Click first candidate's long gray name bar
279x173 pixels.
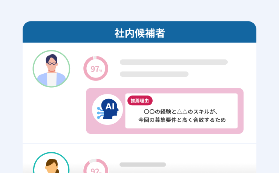(x=173, y=62)
